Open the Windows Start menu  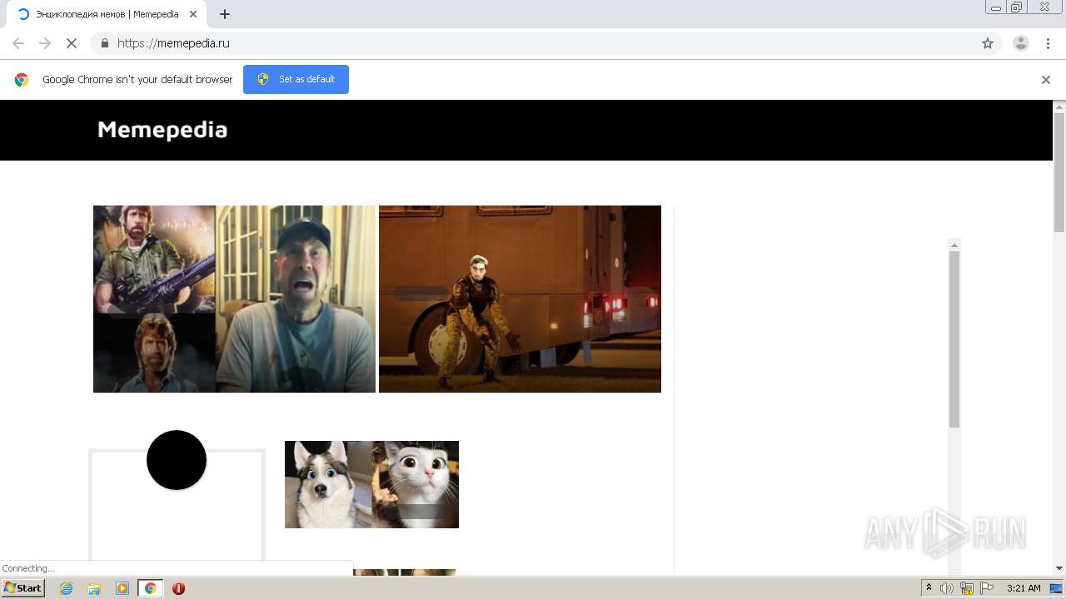23,588
